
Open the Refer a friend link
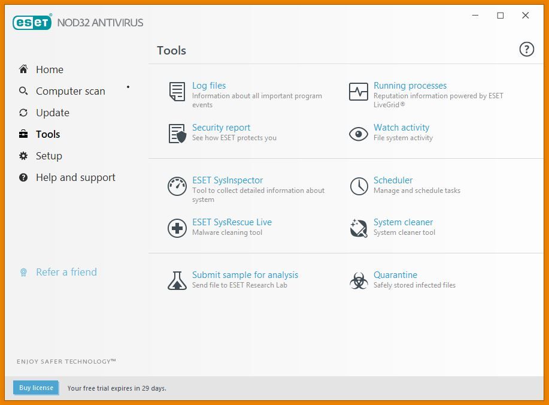pos(66,271)
